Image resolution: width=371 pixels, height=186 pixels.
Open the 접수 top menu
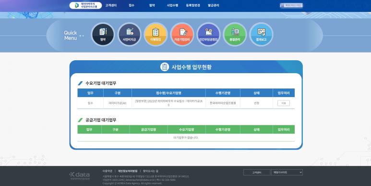click(x=132, y=5)
